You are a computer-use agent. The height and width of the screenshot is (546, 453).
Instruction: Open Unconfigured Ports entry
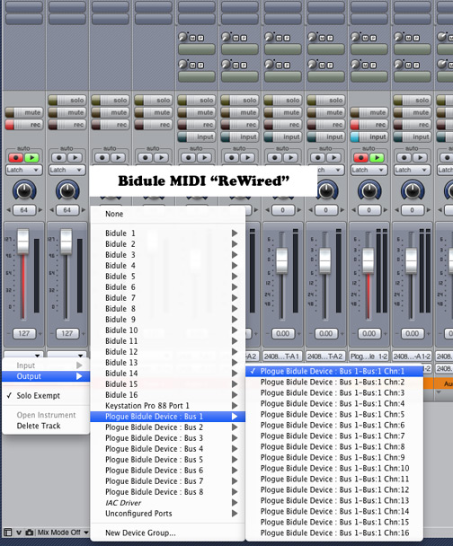click(x=167, y=514)
